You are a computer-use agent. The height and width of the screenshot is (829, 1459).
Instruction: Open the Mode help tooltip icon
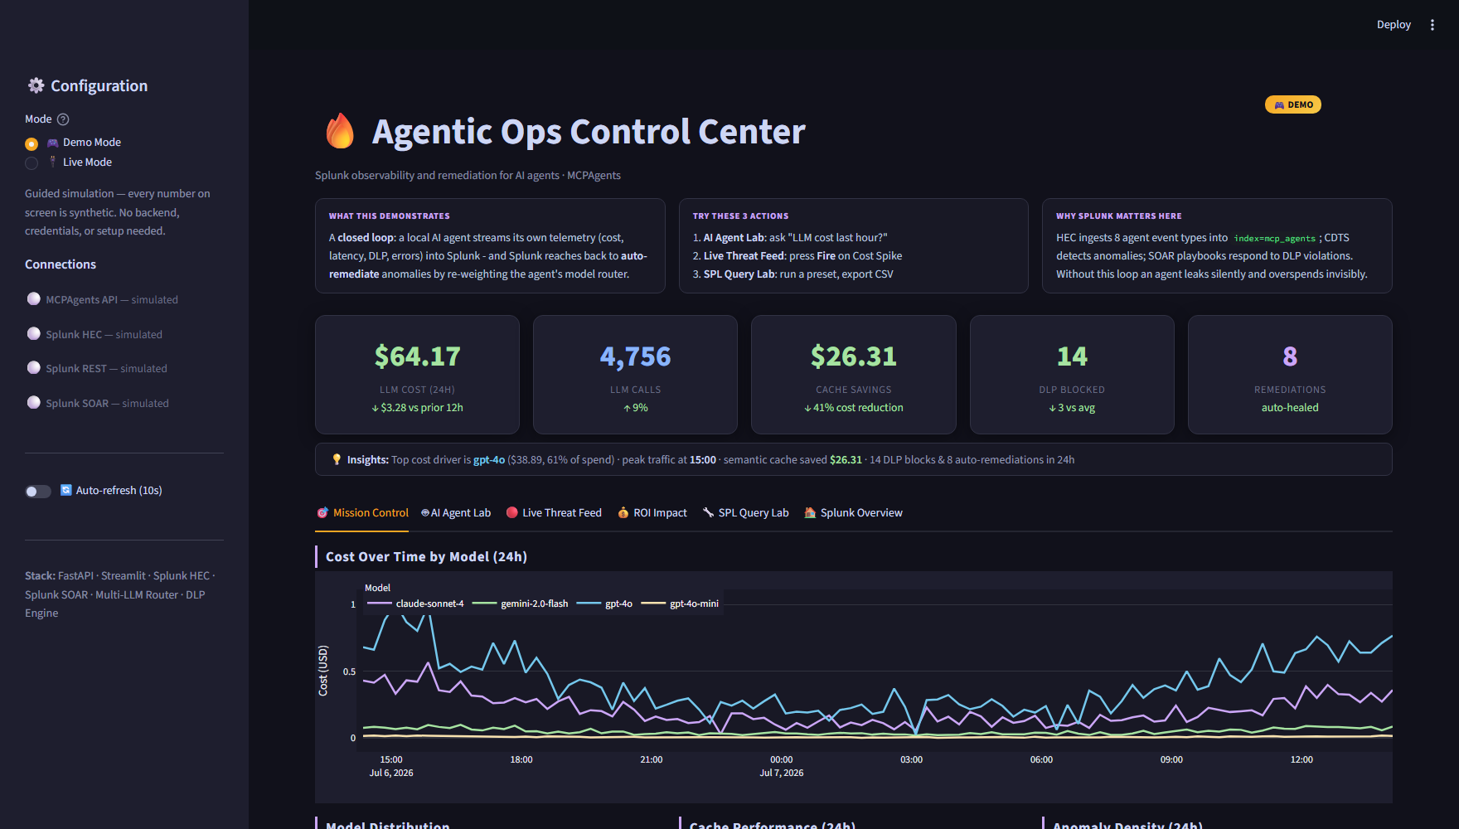tap(63, 119)
